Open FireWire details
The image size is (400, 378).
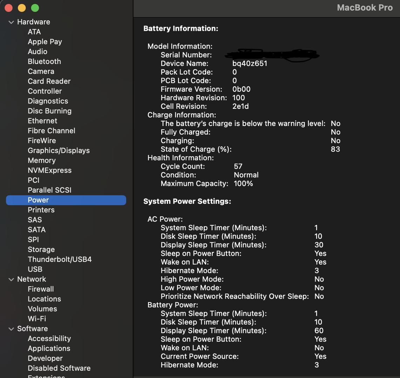(42, 141)
